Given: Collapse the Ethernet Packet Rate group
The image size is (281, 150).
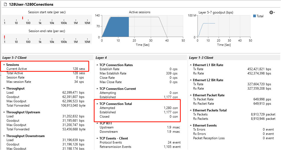Looking at the screenshot, I should (191, 95).
